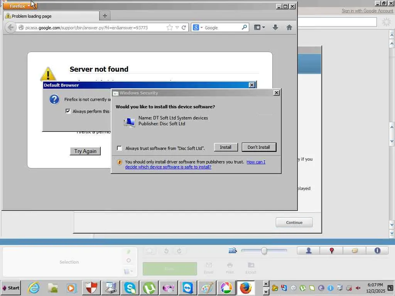
Task: Show desktop button at taskbar end
Action: [390, 288]
